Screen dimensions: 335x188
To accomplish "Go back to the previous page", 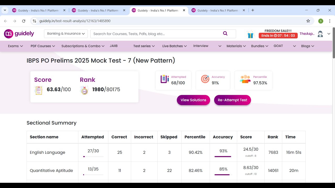I will [5, 21].
